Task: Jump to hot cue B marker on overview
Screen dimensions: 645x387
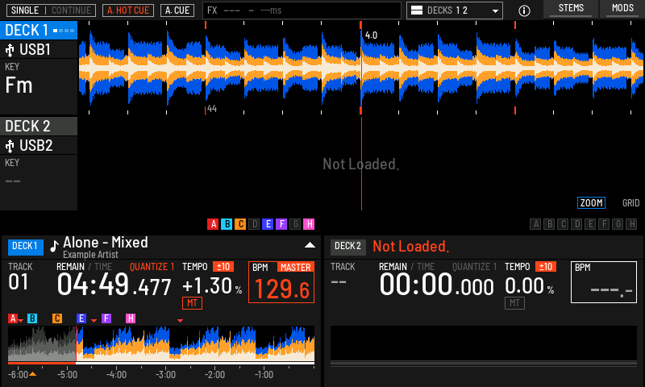Action: coord(32,318)
